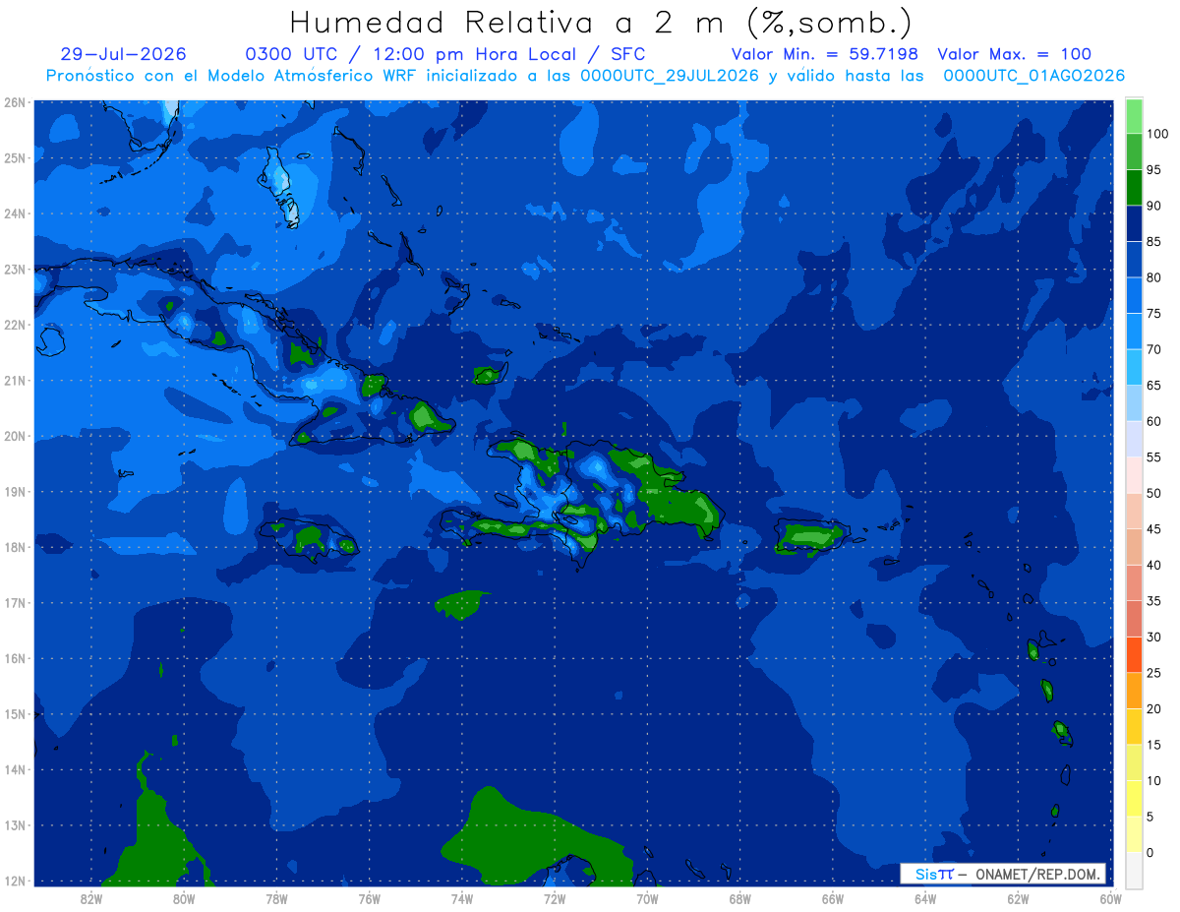This screenshot has width=1180, height=912.
Task: Select the 30–35 legend swatch
Action: tap(1134, 618)
